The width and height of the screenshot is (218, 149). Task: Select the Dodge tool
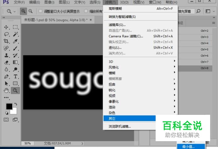[15, 69]
